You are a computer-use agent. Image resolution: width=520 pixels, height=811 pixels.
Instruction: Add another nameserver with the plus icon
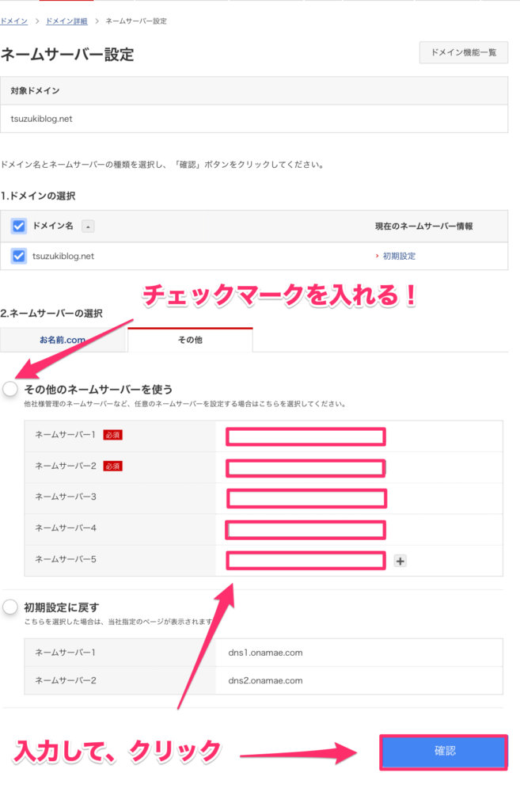(400, 562)
